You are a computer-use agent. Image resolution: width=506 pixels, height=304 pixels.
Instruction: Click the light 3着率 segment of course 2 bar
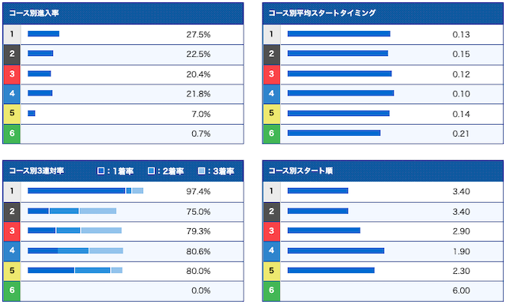(98, 211)
